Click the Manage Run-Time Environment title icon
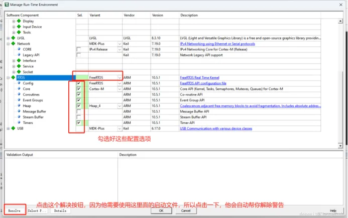348x218 pixels. [7, 4]
